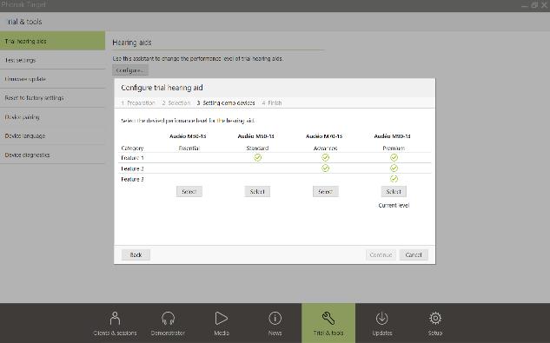This screenshot has width=550, height=343.
Task: Click the Current level label
Action: (394, 205)
